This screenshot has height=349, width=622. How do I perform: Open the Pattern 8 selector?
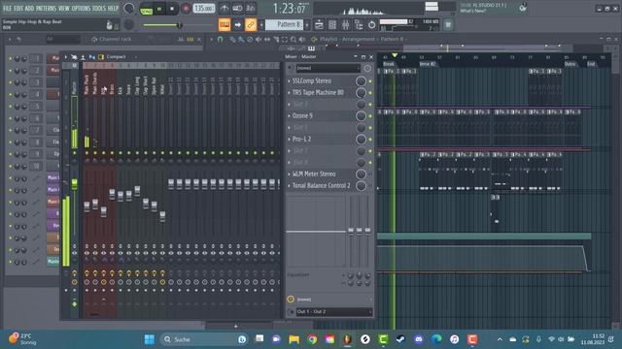(x=284, y=24)
